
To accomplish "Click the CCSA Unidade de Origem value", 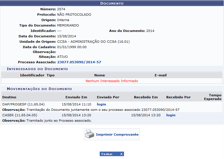I will click(93, 42).
